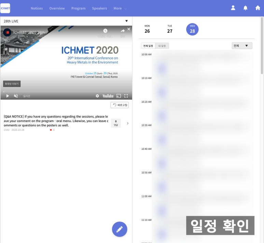Click the watch later clock icon
The height and width of the screenshot is (243, 264).
tap(105, 31)
